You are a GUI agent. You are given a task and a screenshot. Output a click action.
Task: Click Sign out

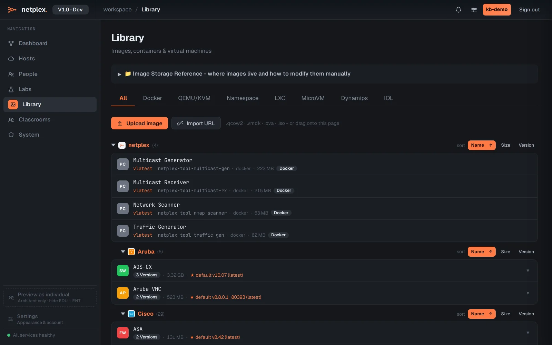click(530, 10)
